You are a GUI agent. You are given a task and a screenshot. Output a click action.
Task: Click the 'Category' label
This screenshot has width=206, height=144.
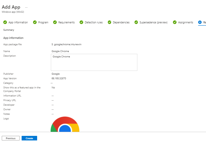point(8,83)
